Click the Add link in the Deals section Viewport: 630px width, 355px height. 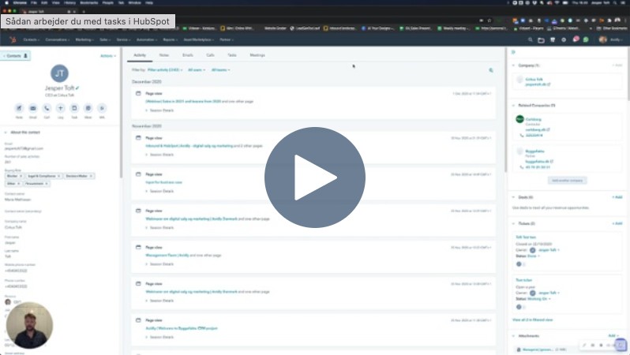(x=617, y=197)
